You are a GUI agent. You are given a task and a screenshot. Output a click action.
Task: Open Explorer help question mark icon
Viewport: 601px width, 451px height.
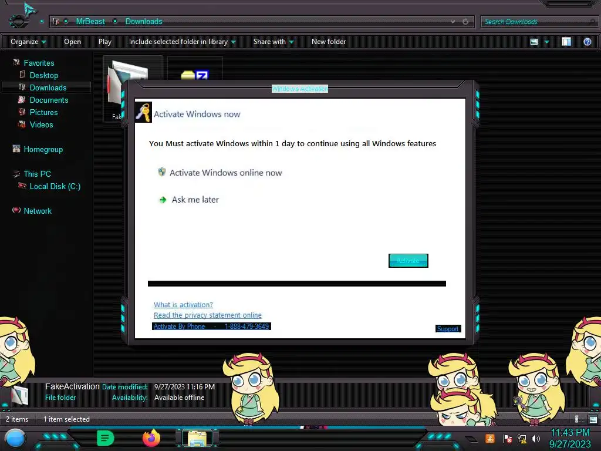tap(587, 42)
